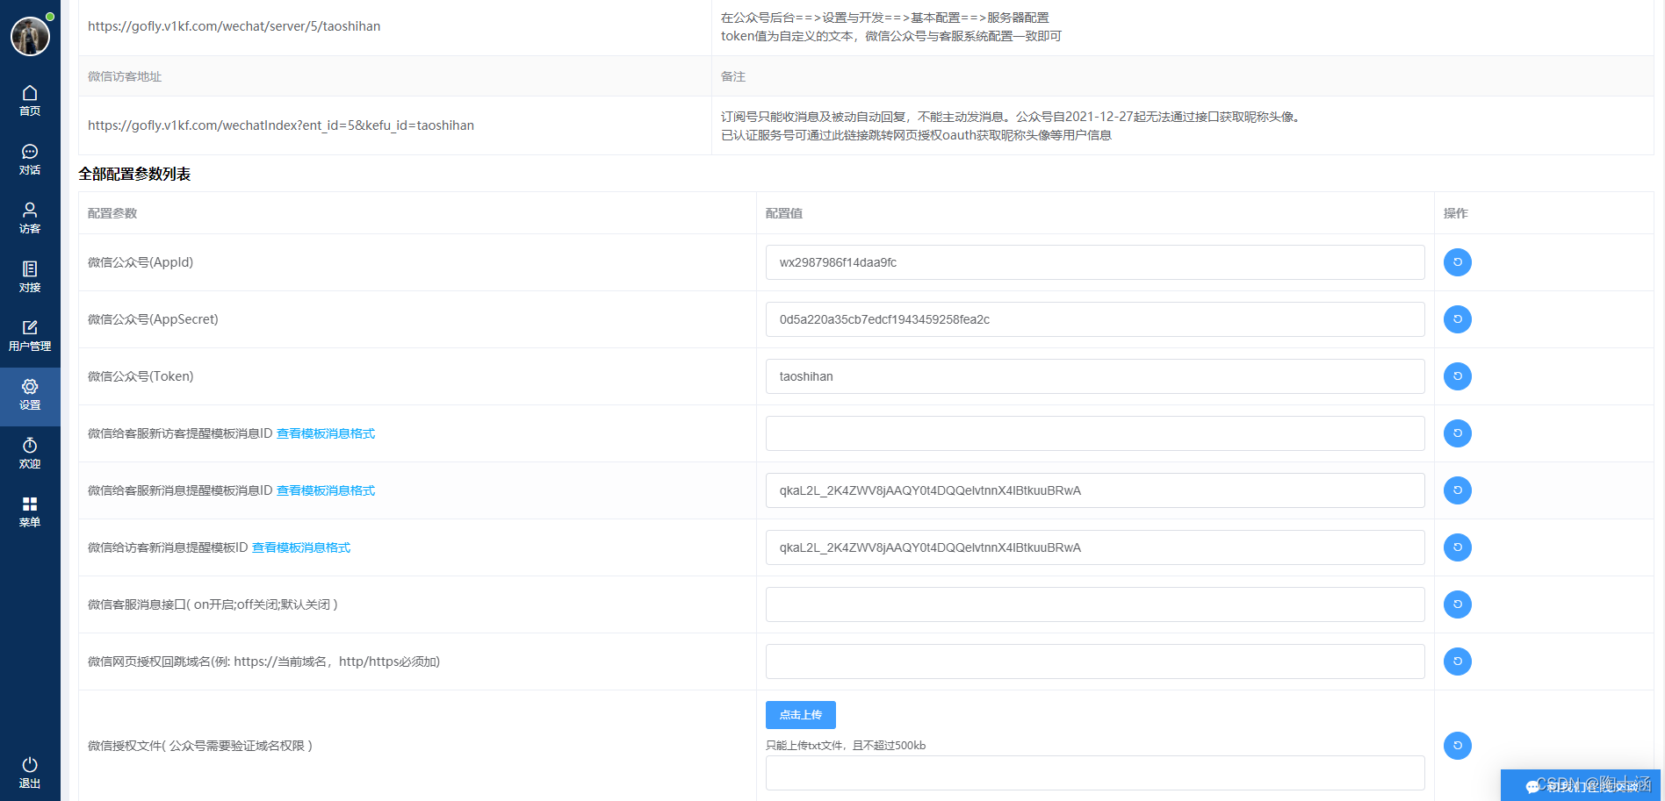Image resolution: width=1665 pixels, height=801 pixels.
Task: Click the 配置参数 column header
Action: (112, 213)
